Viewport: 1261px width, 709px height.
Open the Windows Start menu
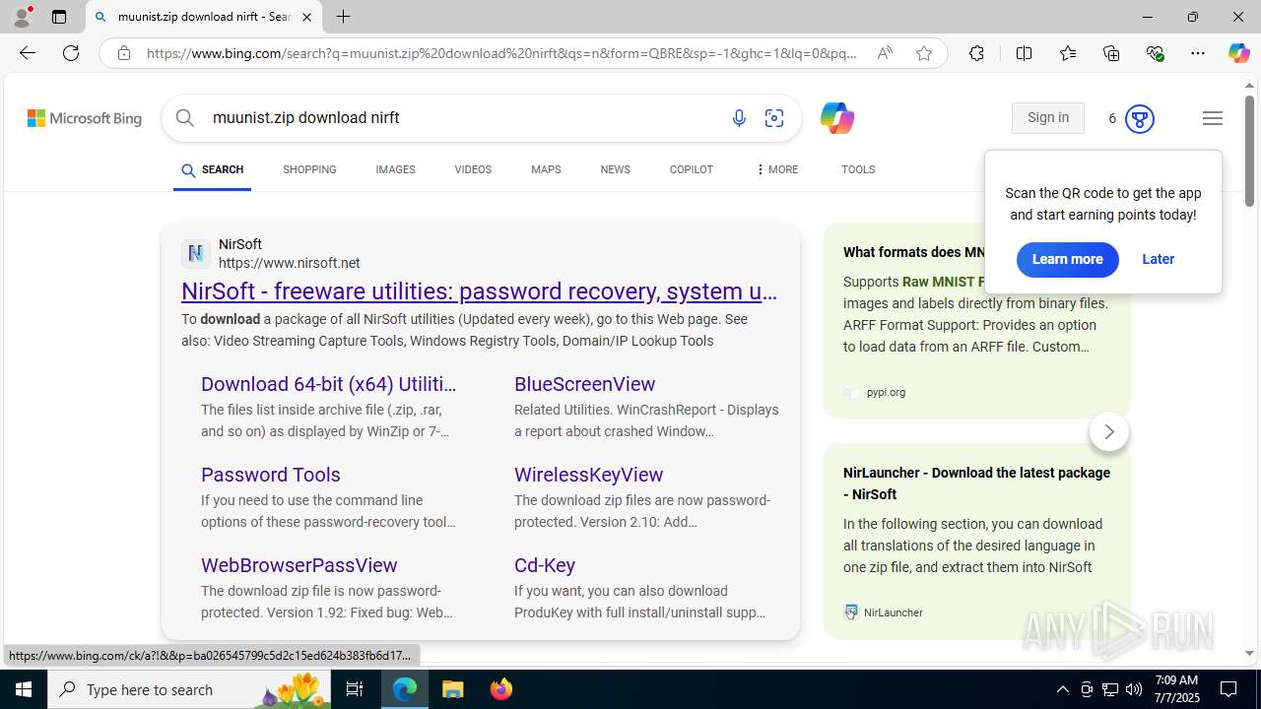click(24, 689)
